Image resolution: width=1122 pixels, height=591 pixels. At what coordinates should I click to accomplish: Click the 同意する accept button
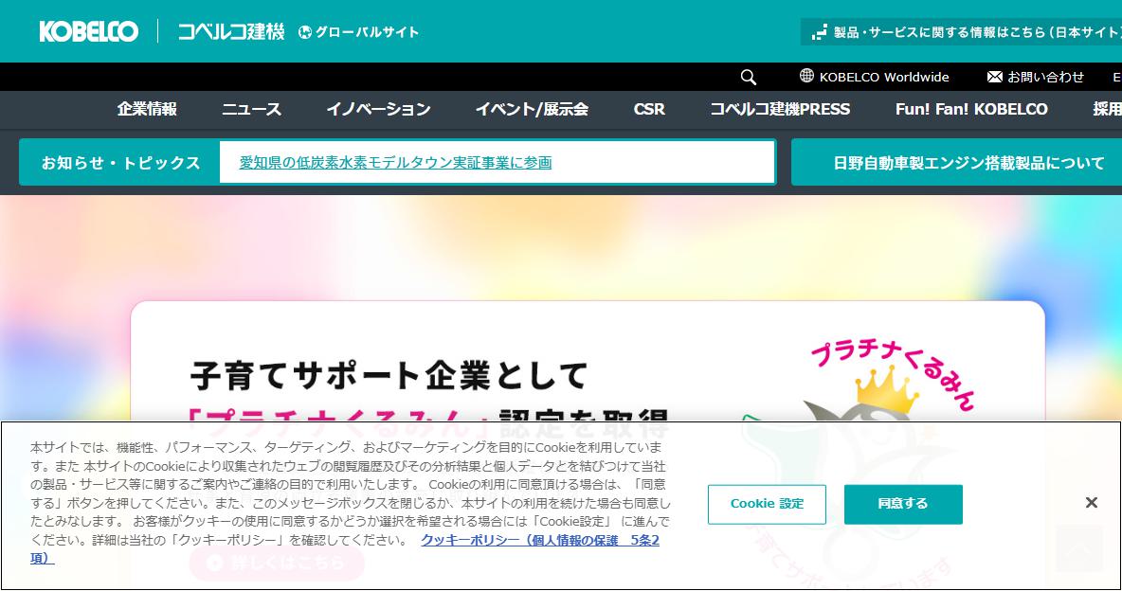(903, 504)
